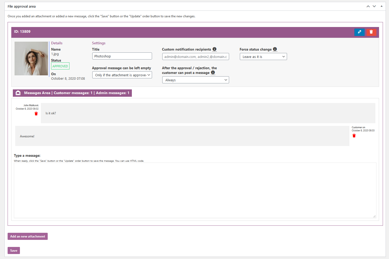This screenshot has width=389, height=259.
Task: Click info icon beside customer can post message
Action: pos(213,73)
